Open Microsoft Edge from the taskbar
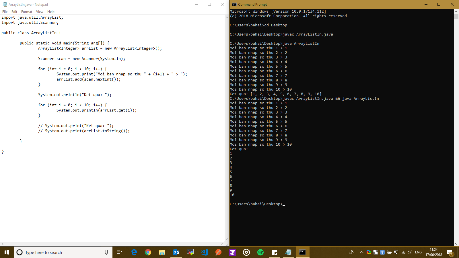 [134, 252]
